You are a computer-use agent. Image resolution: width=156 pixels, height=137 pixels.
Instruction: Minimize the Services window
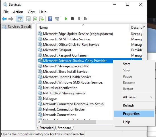coord(115,4)
